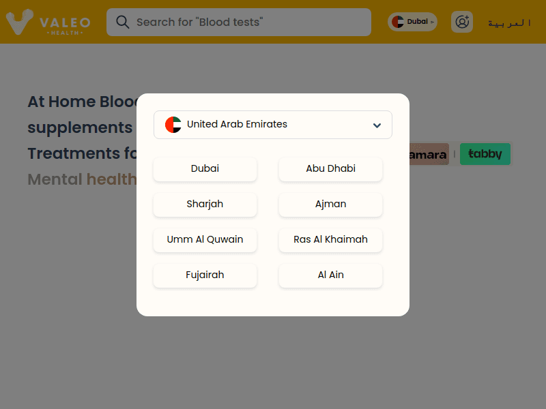Choose the Sharjah city option
Image resolution: width=546 pixels, height=409 pixels.
[205, 204]
